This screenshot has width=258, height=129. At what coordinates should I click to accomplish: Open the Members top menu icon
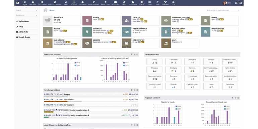pyautogui.click(x=33, y=2)
